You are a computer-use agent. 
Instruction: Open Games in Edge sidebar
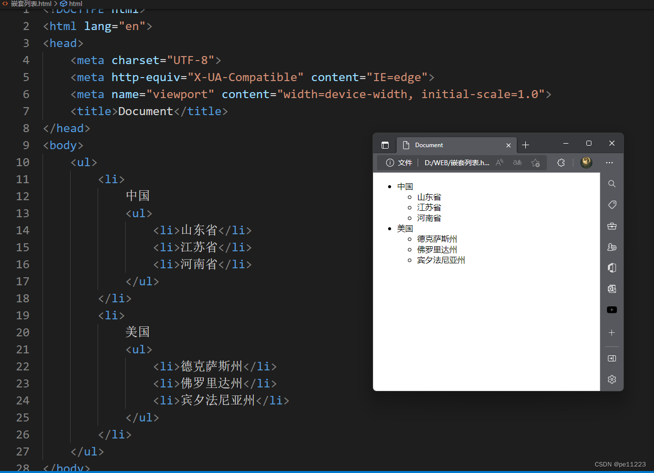pos(612,247)
